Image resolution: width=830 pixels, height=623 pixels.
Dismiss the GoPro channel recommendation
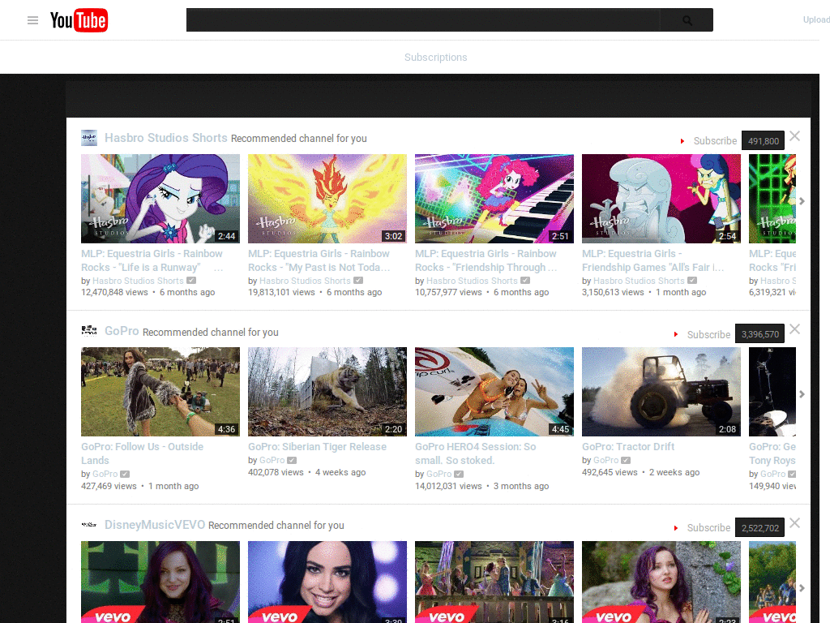click(x=794, y=329)
